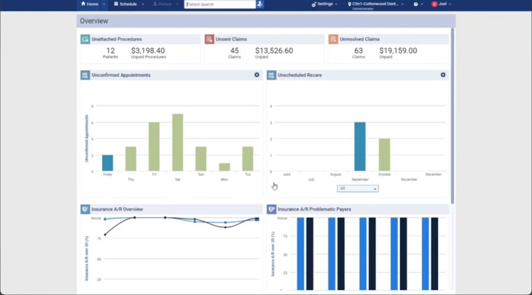This screenshot has height=295, width=532.
Task: Click the Unsent Claims widget icon
Action: [x=209, y=40]
